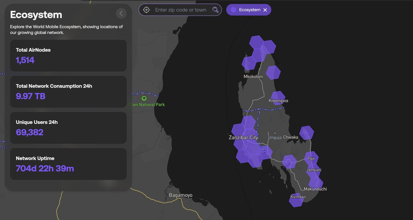This screenshot has height=220, width=413.
Task: Click the Jambiani map label
Action: [314, 170]
